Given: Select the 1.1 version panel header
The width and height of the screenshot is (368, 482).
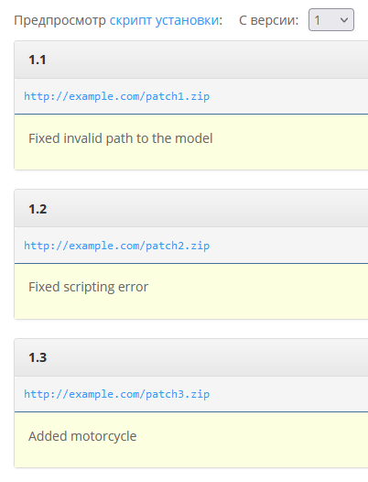Looking at the screenshot, I should [191, 60].
